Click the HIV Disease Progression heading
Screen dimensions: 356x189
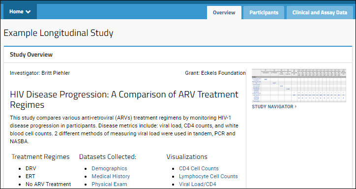124,99
